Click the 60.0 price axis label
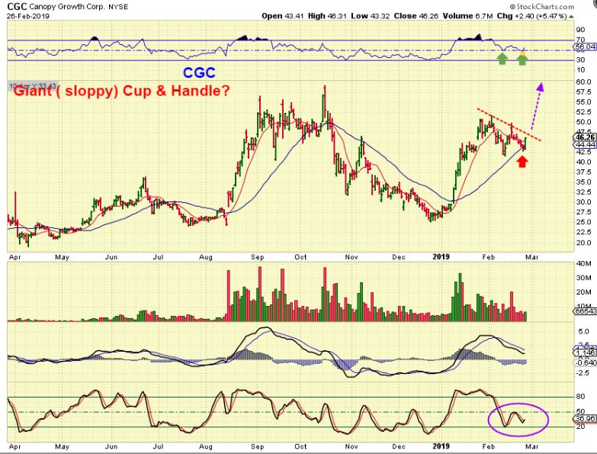Viewport: 597px width, 454px height. [x=583, y=82]
